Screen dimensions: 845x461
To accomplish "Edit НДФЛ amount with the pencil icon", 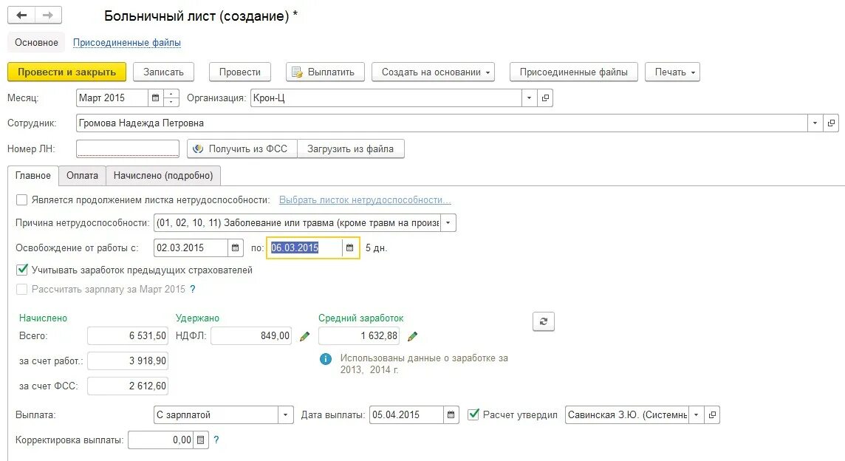I will pyautogui.click(x=304, y=336).
